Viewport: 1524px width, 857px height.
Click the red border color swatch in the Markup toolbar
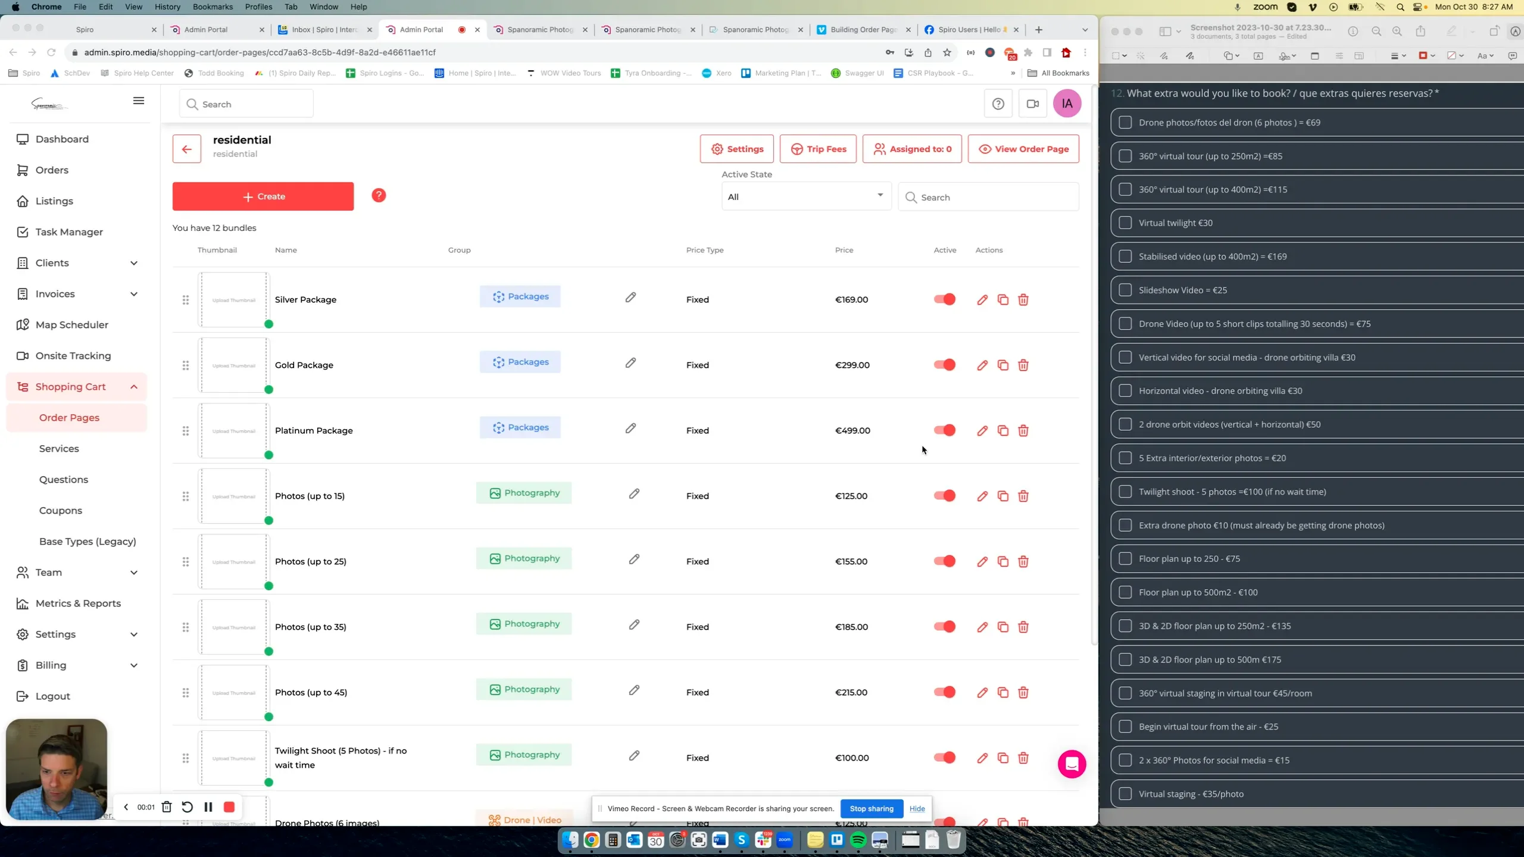pyautogui.click(x=1423, y=55)
